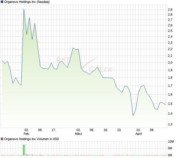Click the '5M' volume axis label
The height and width of the screenshot is (158, 179).
(x=170, y=148)
